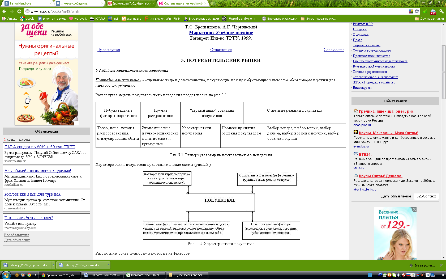This screenshot has height=279, width=446.
Task: Click the B2BContext link
Action: [x=426, y=196]
